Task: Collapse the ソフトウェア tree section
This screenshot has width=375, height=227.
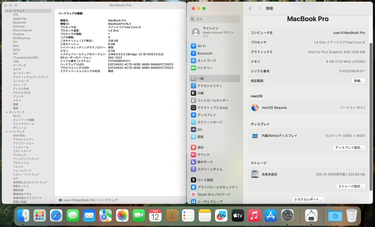Action: [6, 132]
